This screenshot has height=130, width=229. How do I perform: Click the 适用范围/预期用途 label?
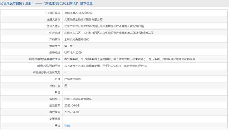coord(49,66)
